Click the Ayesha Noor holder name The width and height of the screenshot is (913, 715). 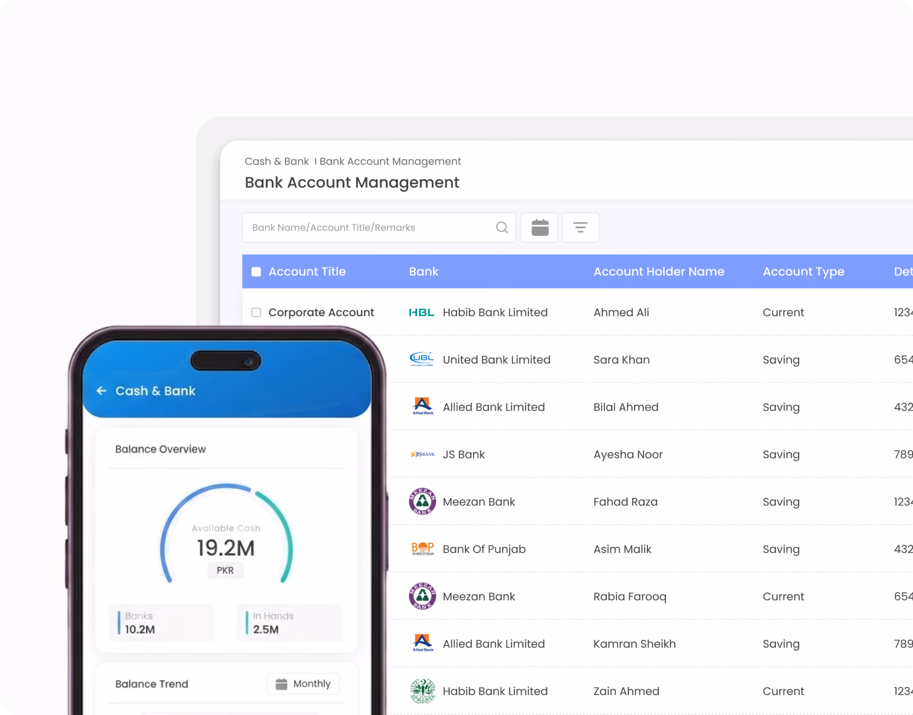pos(628,454)
